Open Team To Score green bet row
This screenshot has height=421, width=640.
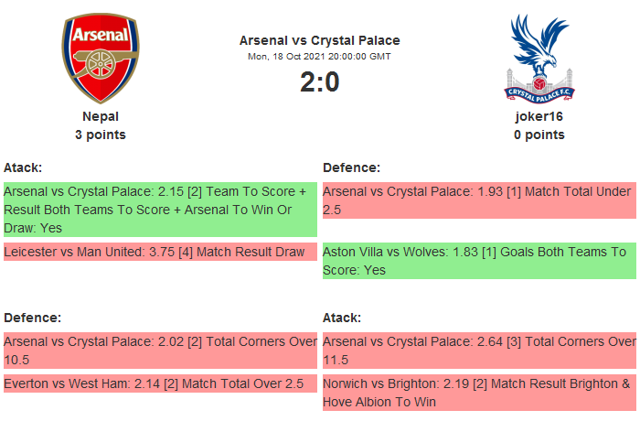click(x=160, y=210)
